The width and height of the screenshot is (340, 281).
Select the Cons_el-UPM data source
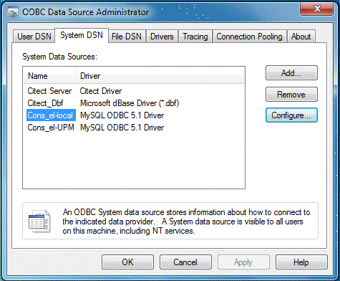pyautogui.click(x=134, y=128)
